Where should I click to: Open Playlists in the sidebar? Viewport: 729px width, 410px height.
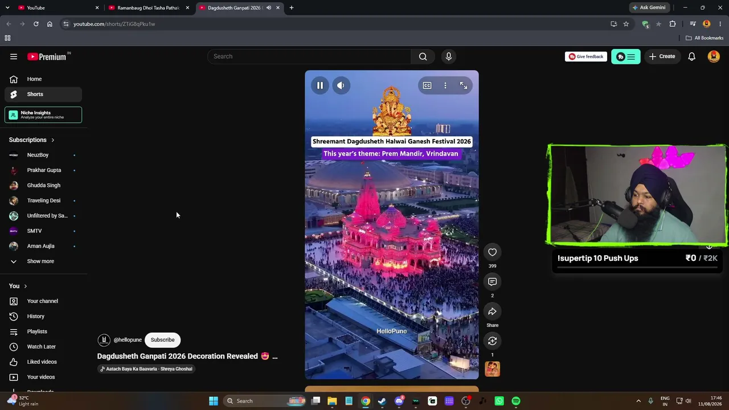click(43, 331)
